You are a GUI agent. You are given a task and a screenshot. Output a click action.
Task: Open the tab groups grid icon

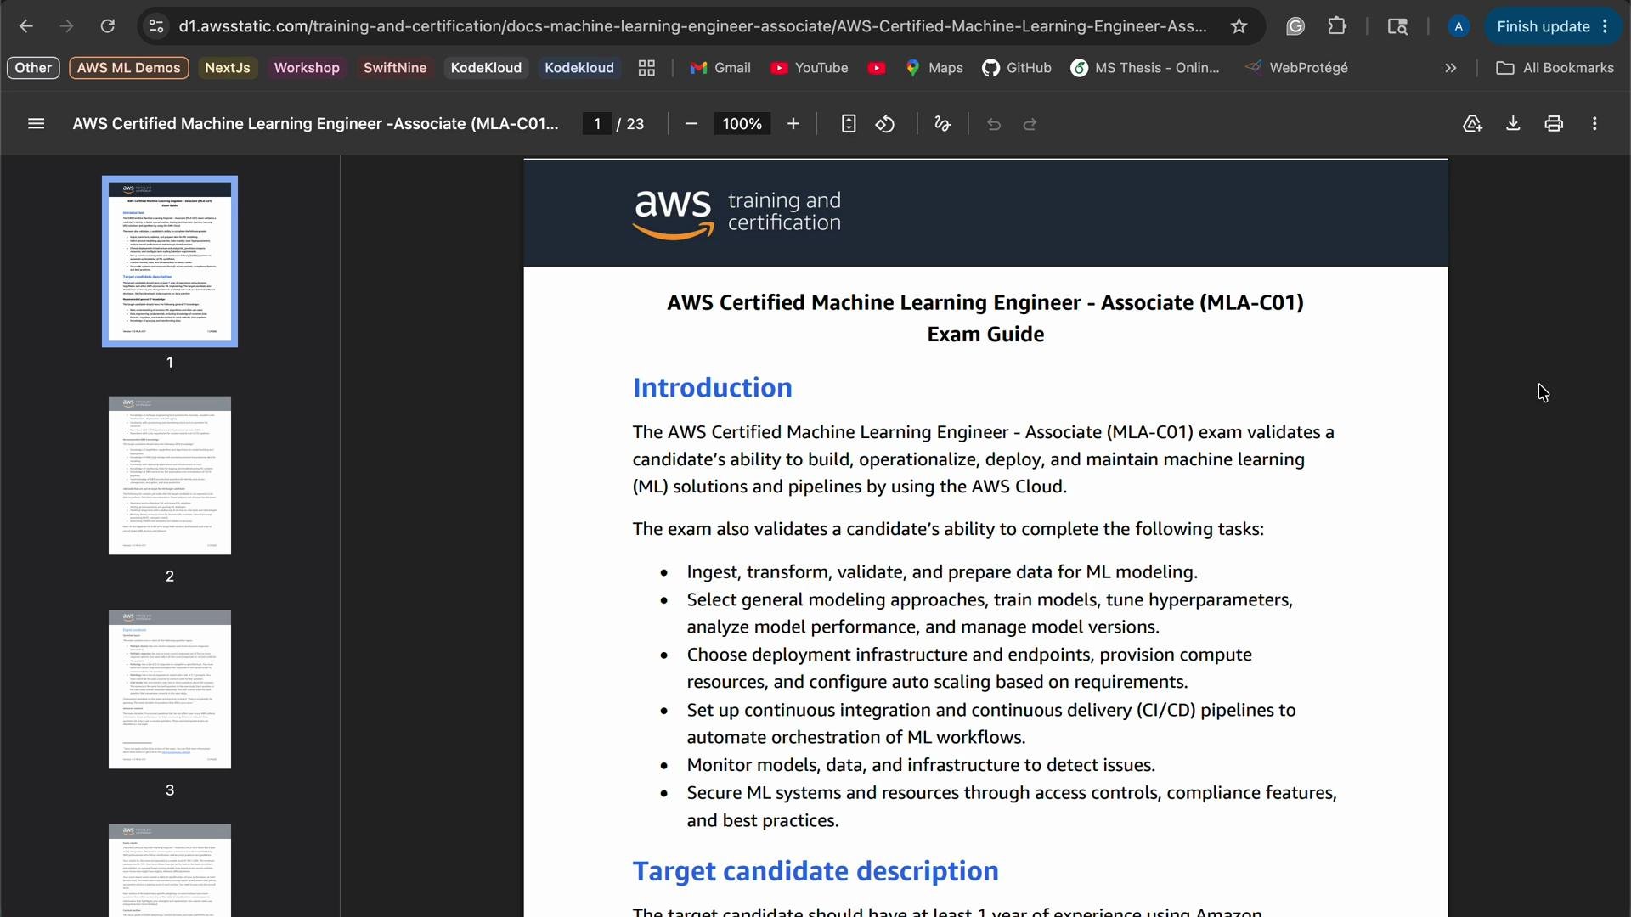point(646,68)
